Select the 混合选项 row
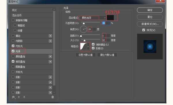 click(32, 15)
